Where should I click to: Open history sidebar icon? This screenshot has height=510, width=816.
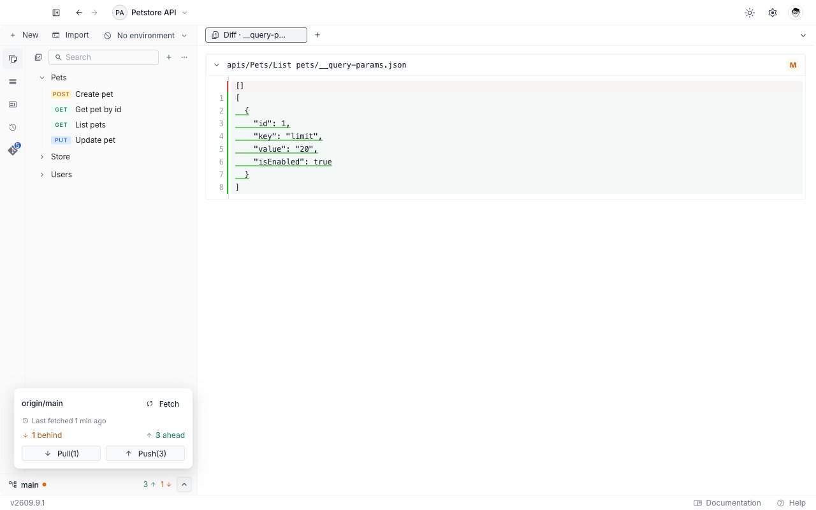pyautogui.click(x=13, y=127)
